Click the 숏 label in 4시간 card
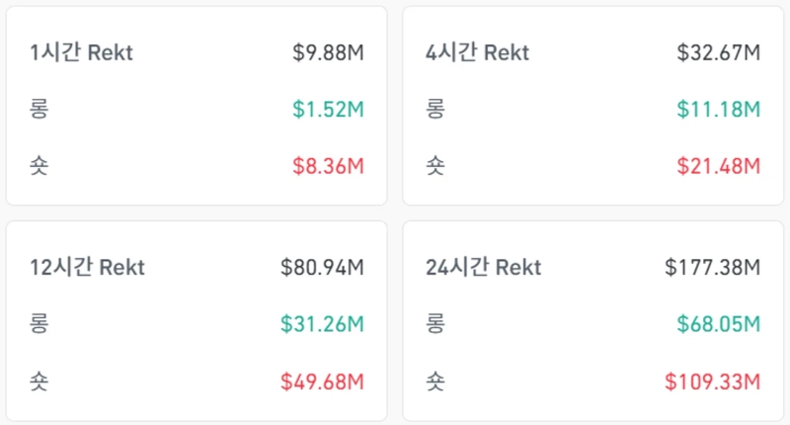790x425 pixels. (x=434, y=165)
